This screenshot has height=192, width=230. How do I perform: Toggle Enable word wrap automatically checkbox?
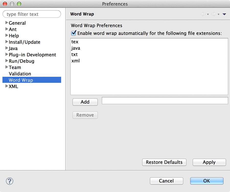coord(74,33)
